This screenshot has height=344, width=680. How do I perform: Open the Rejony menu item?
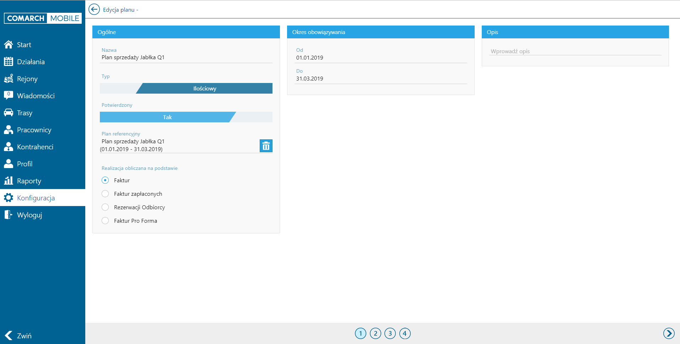click(x=43, y=78)
